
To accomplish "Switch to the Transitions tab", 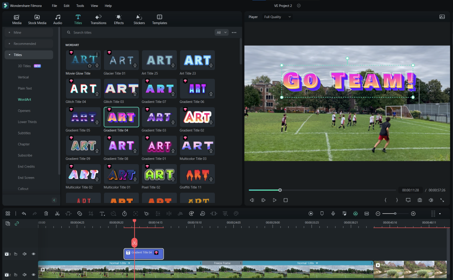I will click(98, 19).
